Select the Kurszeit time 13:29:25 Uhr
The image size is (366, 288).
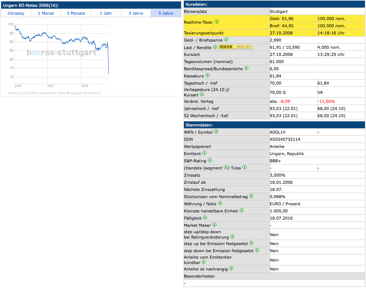(x=331, y=54)
